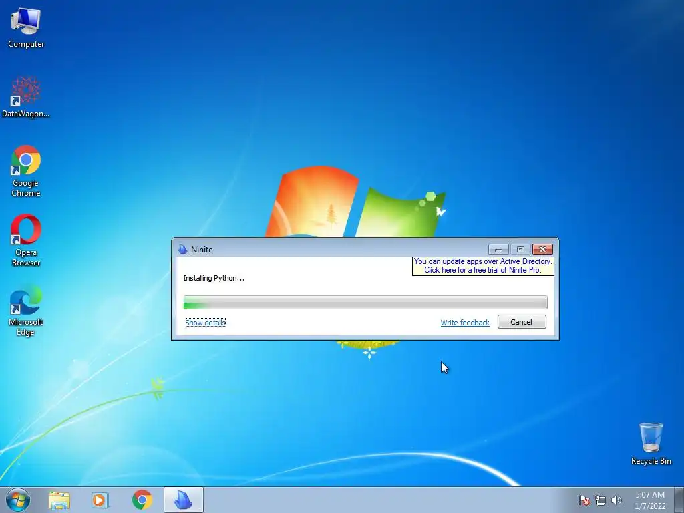684x513 pixels.
Task: Open the Computer desktop icon
Action: [26, 27]
